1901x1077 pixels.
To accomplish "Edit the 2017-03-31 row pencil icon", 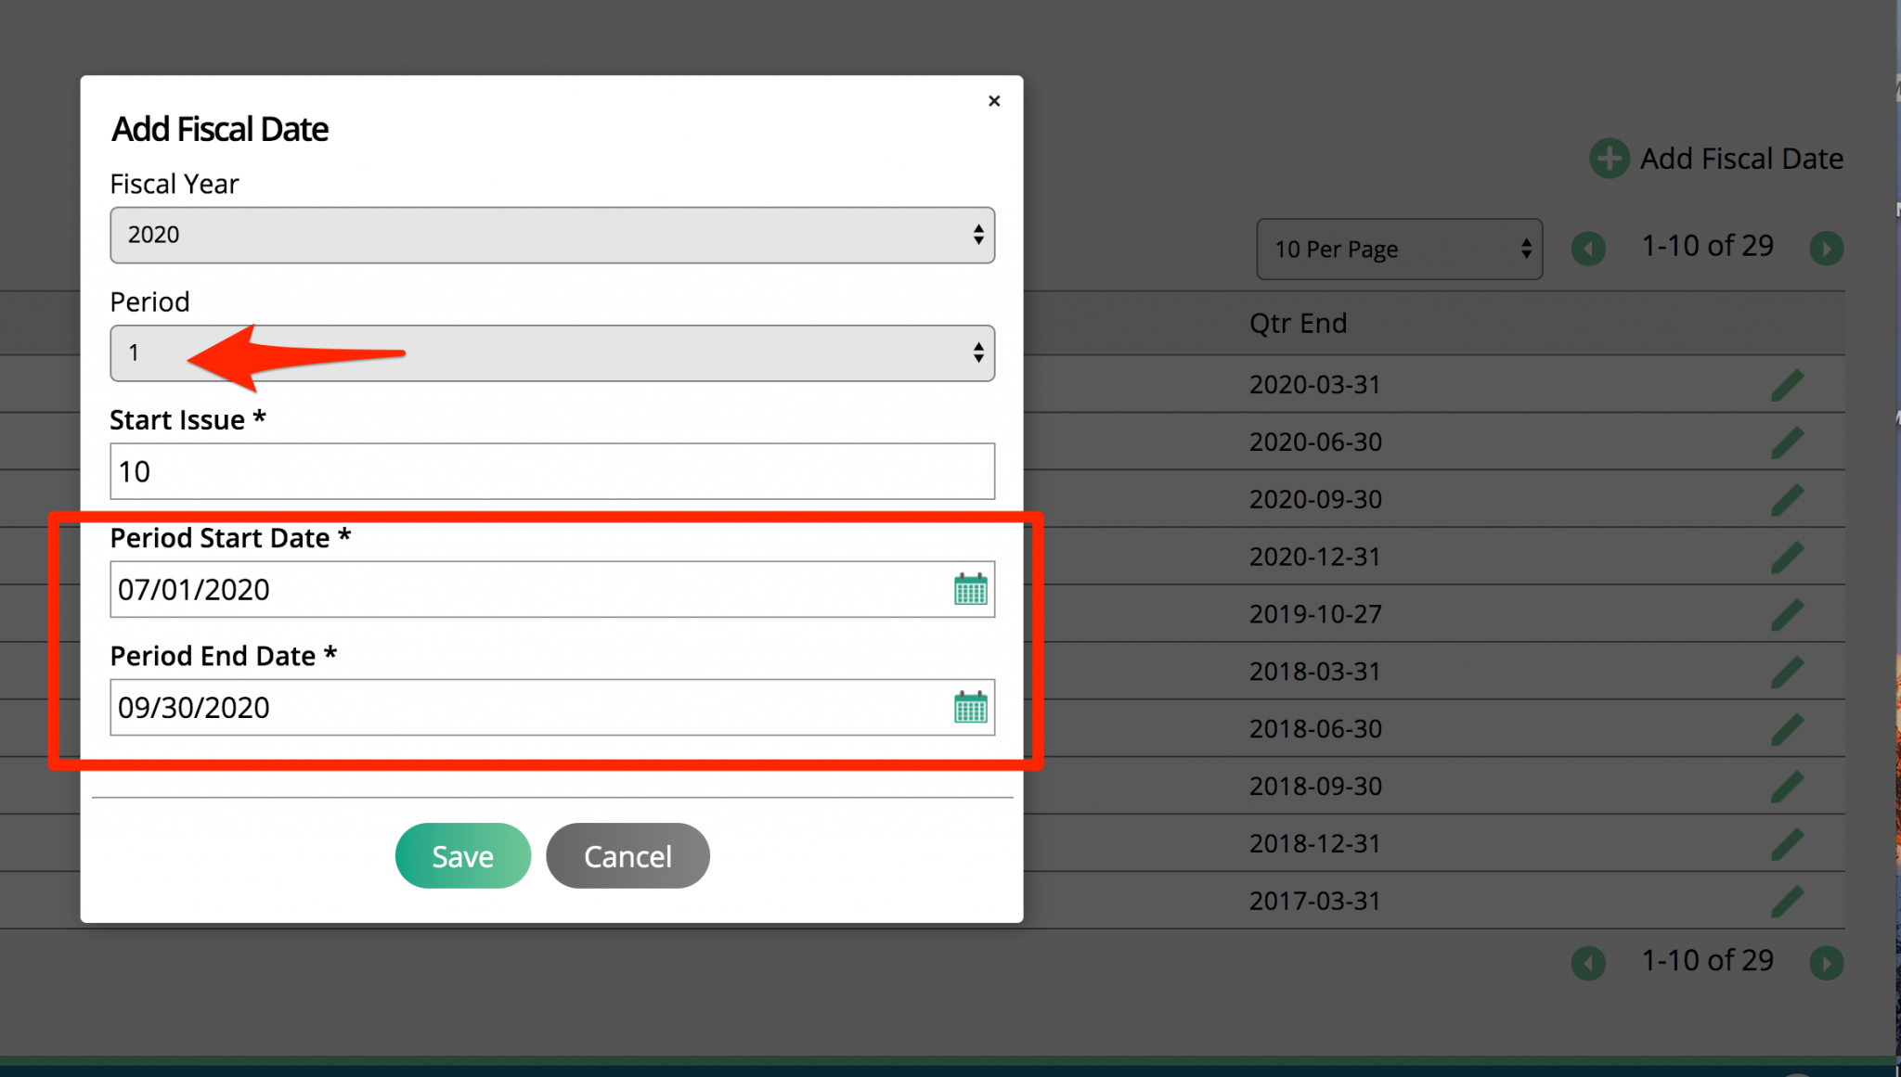I will (1787, 902).
